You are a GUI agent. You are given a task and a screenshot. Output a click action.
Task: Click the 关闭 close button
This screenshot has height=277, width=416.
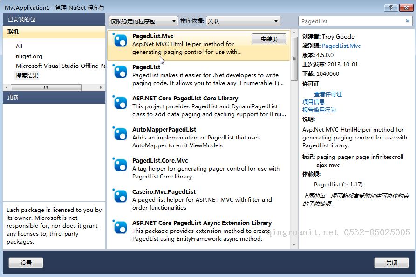(392, 263)
